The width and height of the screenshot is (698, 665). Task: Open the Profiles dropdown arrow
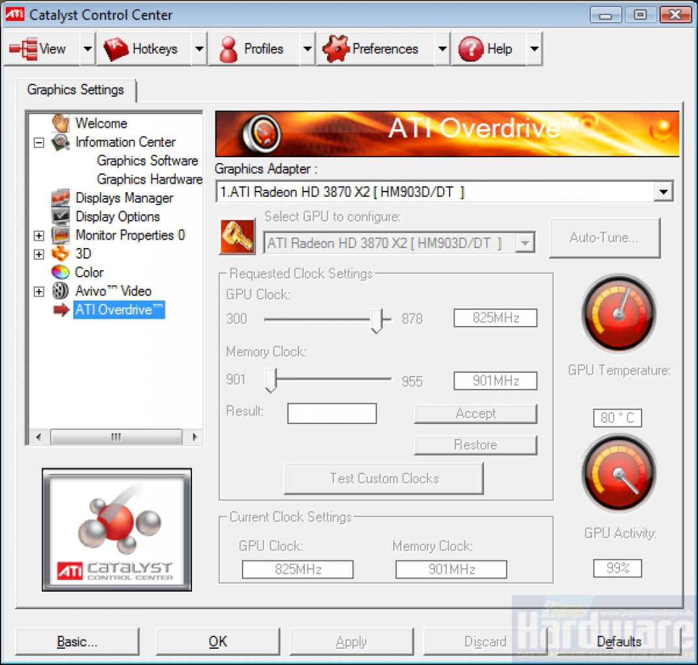coord(307,49)
